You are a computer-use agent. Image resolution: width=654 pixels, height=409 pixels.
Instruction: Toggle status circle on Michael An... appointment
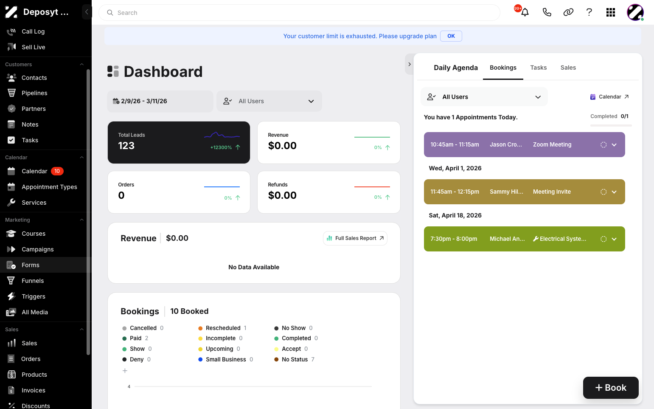pos(603,239)
